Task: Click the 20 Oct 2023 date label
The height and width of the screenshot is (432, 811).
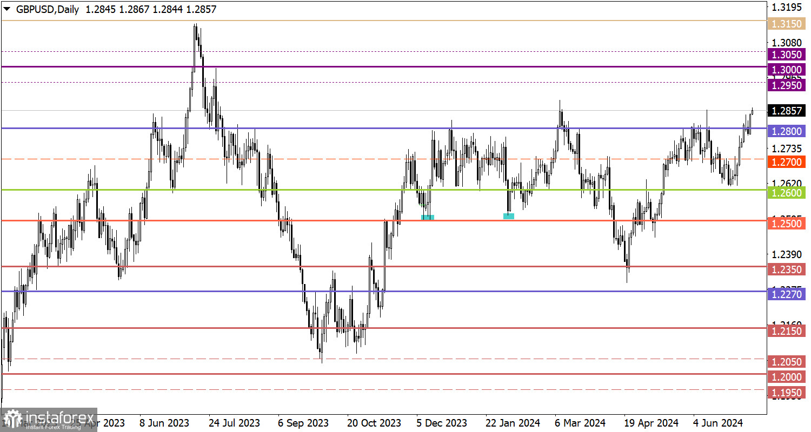Action: click(x=374, y=422)
